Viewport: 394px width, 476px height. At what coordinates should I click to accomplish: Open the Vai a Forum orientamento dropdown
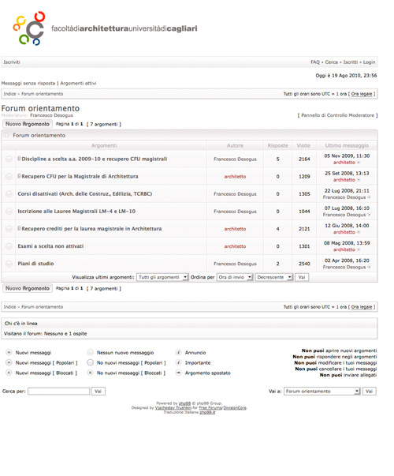tap(322, 392)
